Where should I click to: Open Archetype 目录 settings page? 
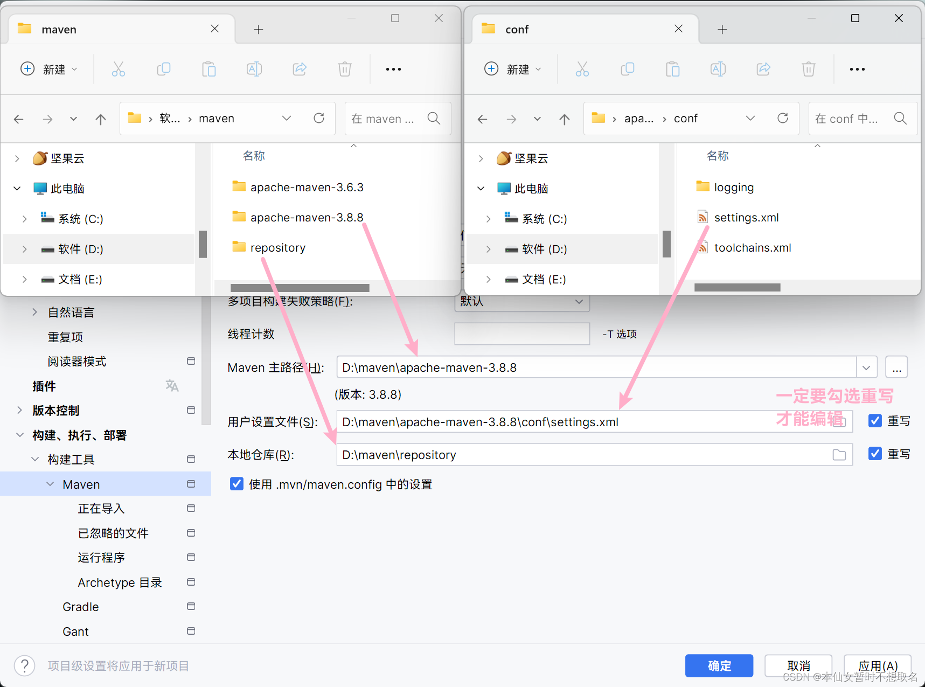(120, 582)
